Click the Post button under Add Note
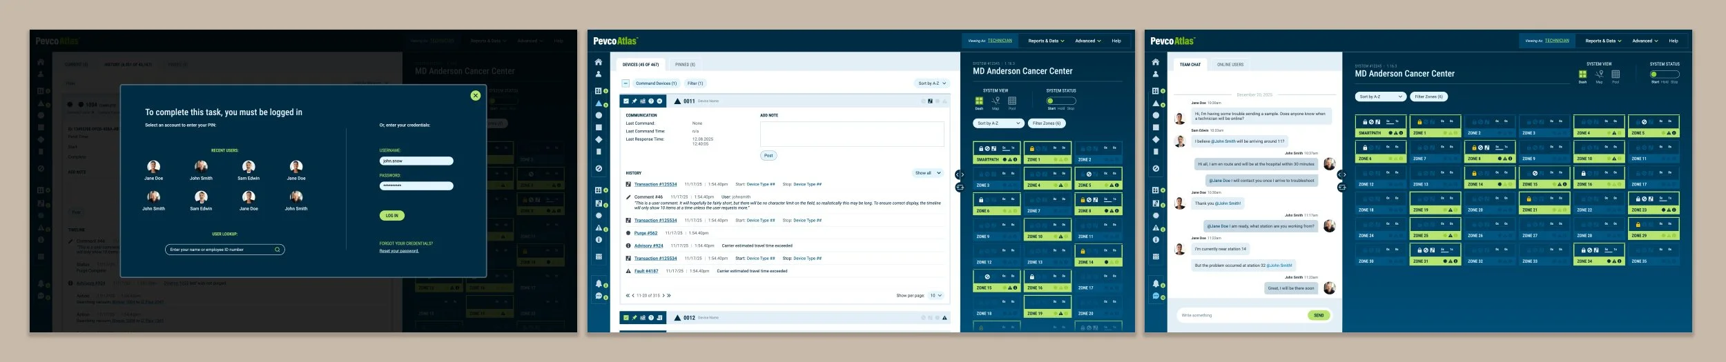 pyautogui.click(x=768, y=156)
